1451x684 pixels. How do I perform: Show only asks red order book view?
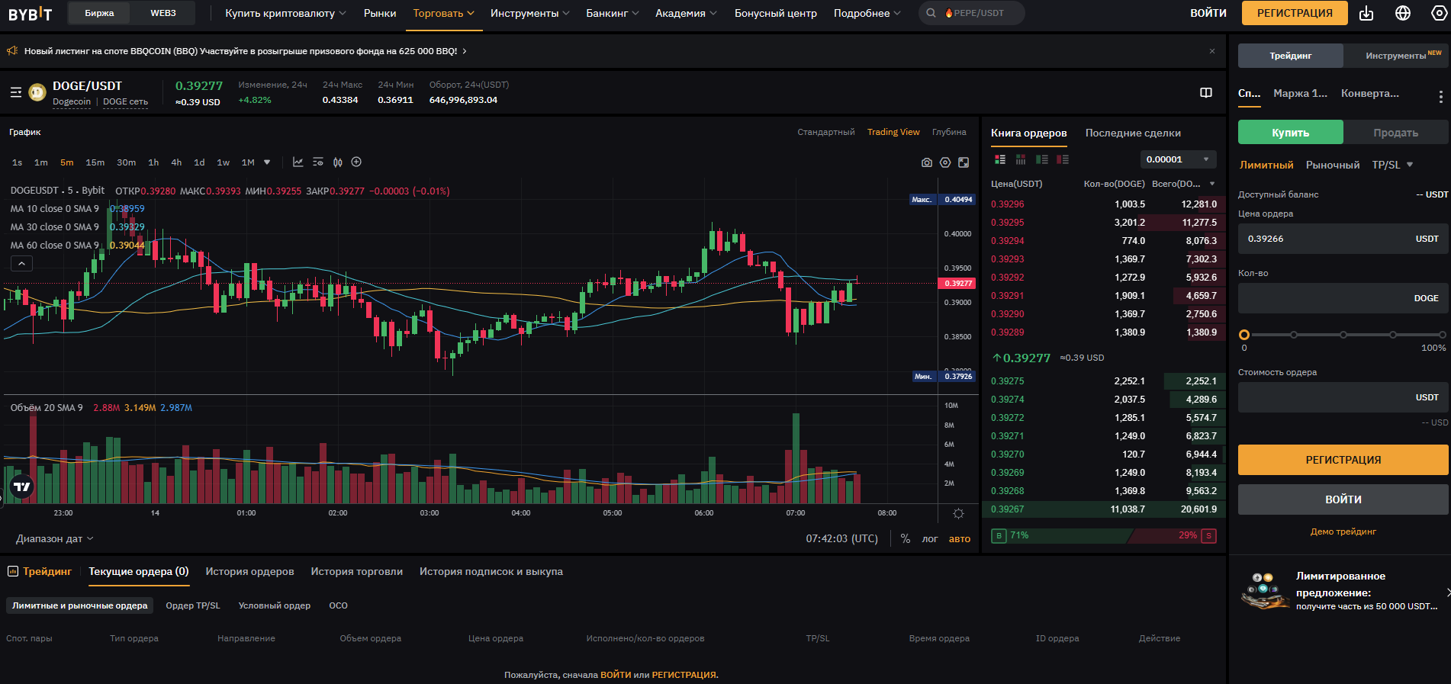tap(1063, 159)
